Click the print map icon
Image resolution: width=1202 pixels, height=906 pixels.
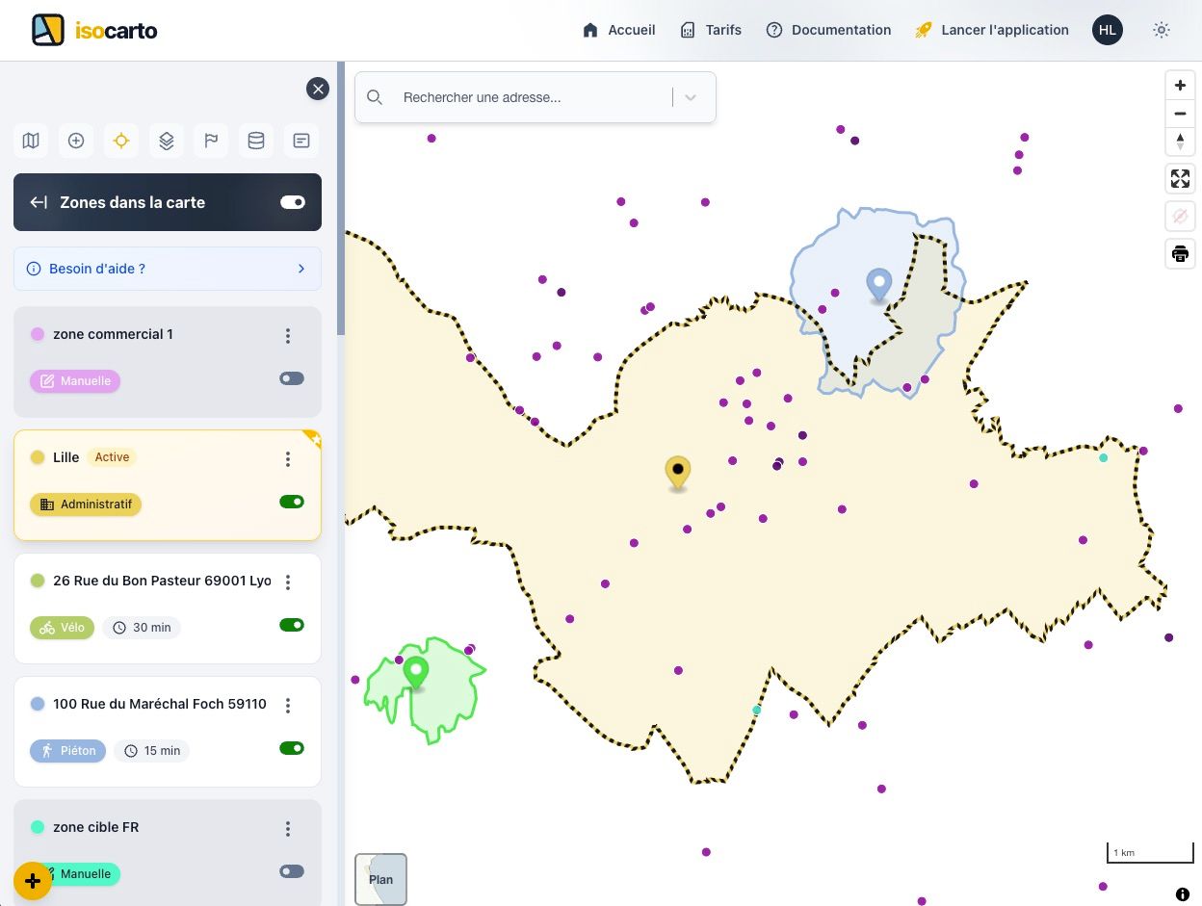1180,254
